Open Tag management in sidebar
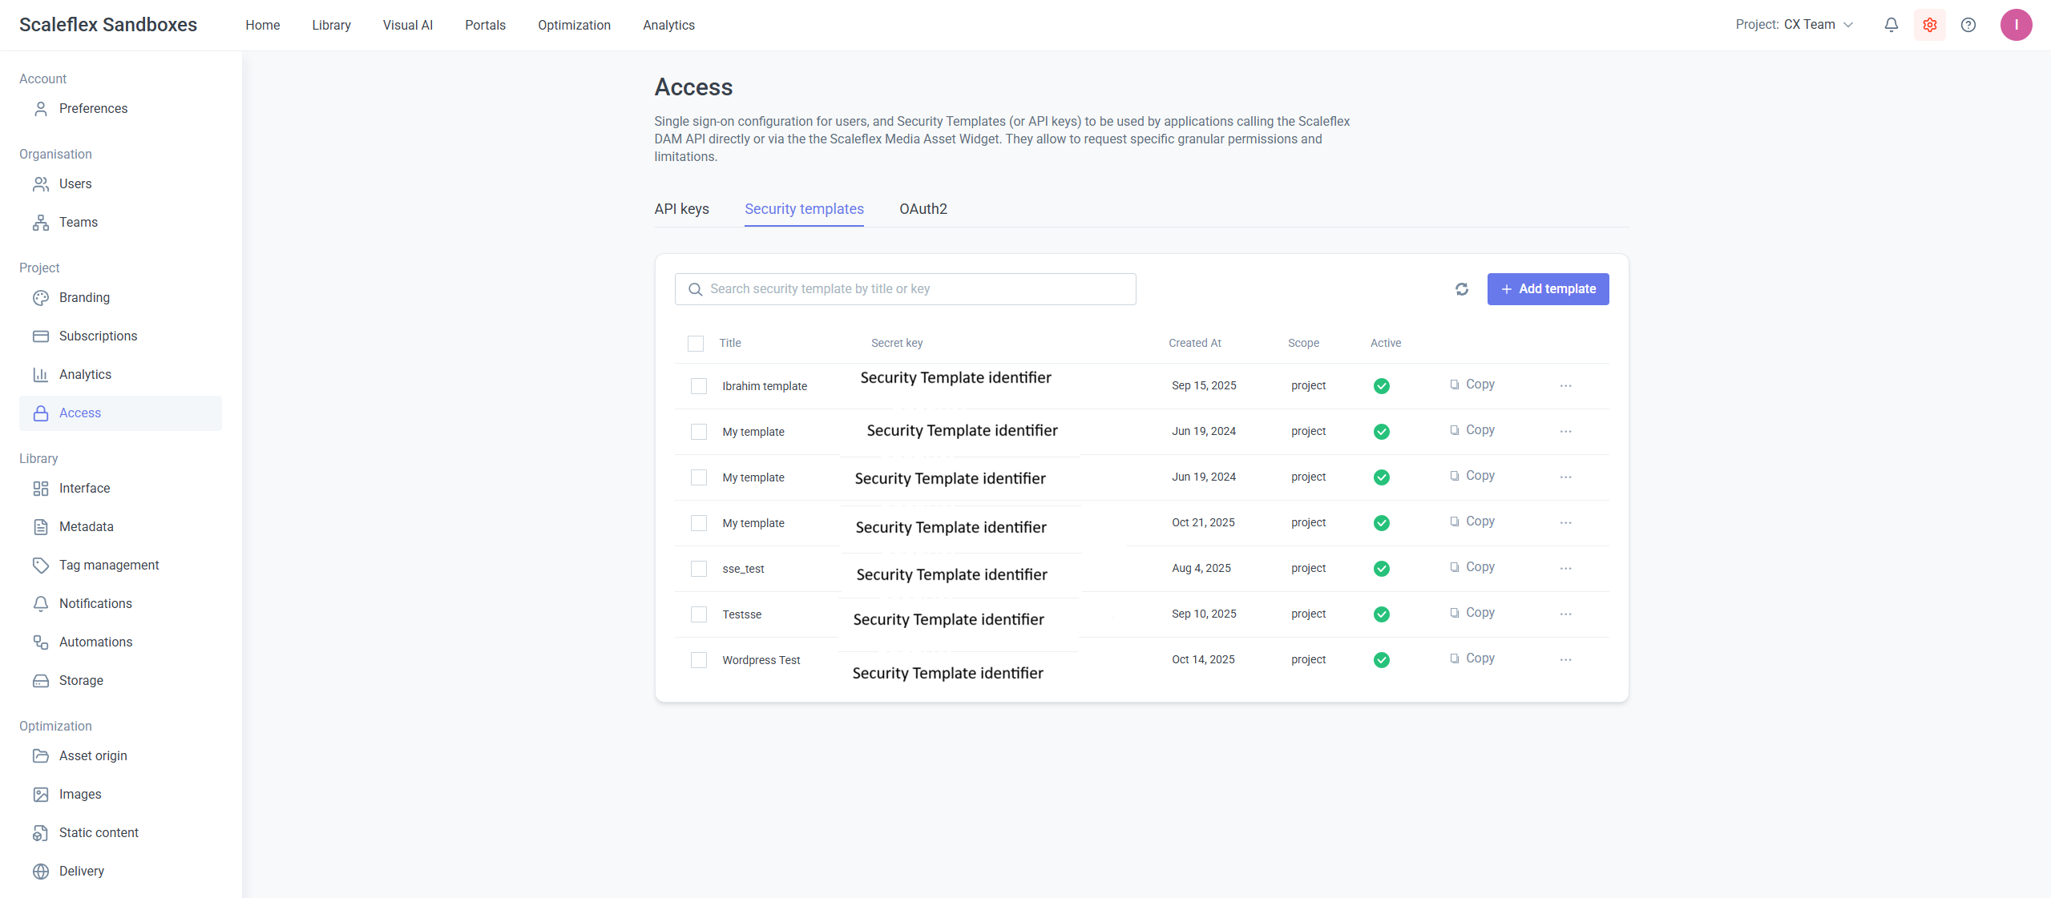 click(x=109, y=565)
